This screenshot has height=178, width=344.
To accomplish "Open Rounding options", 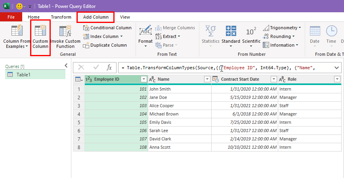I will [x=279, y=36].
